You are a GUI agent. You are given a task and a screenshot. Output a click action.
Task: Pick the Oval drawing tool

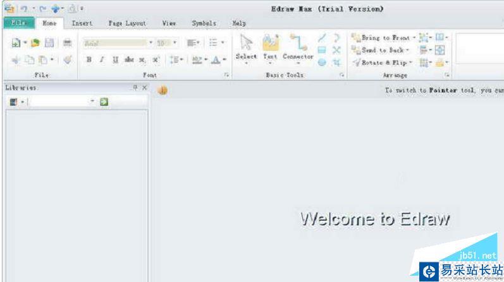click(322, 62)
